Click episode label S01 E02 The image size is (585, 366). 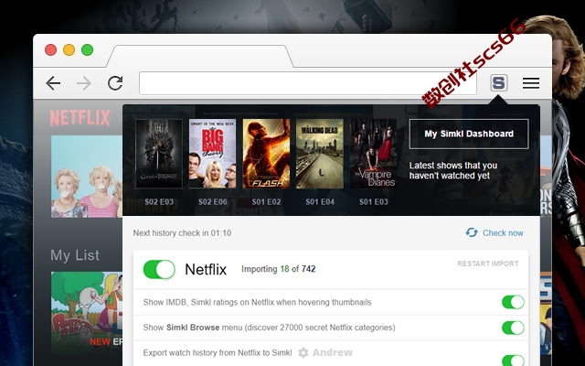tap(266, 202)
